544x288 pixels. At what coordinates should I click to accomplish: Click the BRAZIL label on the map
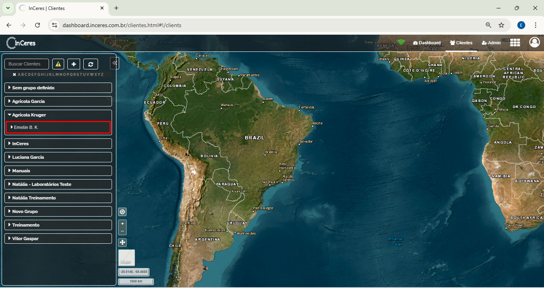coord(255,138)
